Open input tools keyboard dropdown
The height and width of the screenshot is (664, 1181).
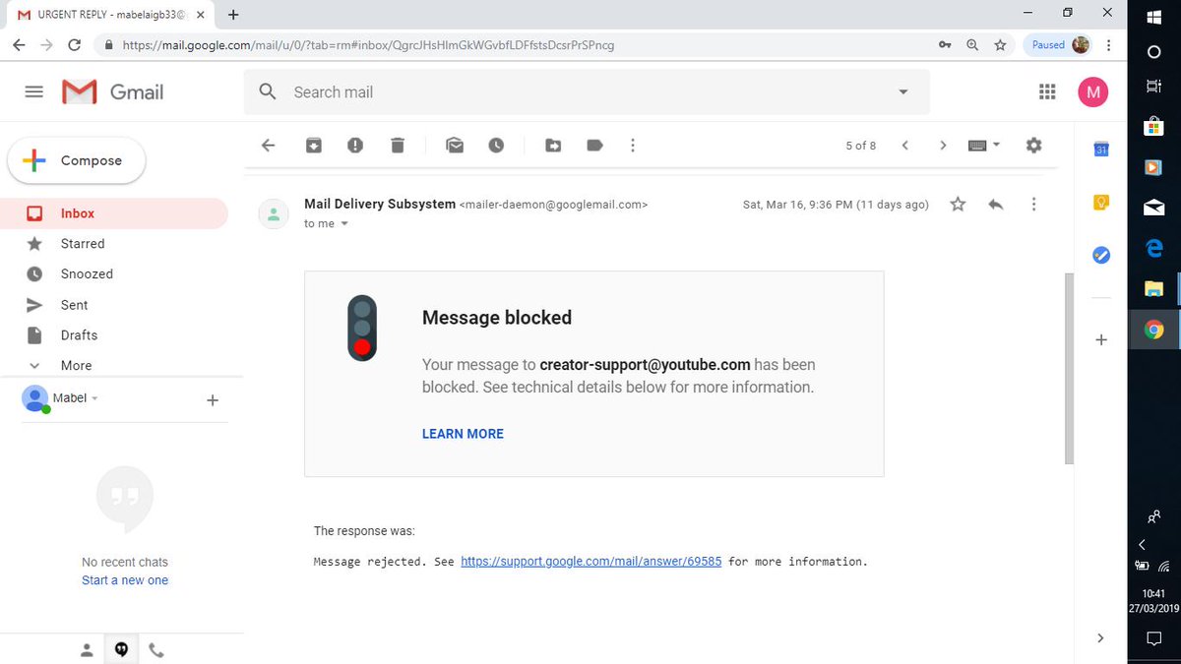click(x=984, y=145)
